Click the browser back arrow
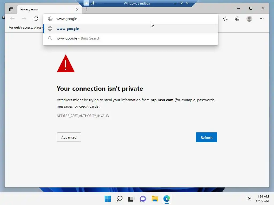 [x=12, y=19]
